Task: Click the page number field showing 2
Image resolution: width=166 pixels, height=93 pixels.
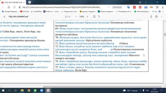Action: 66,17
